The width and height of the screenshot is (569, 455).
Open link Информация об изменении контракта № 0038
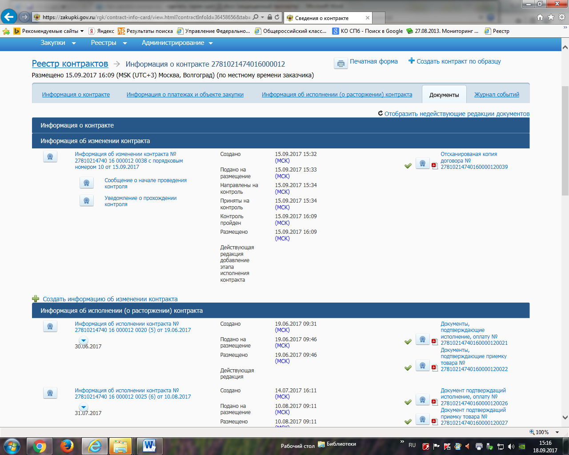point(129,161)
